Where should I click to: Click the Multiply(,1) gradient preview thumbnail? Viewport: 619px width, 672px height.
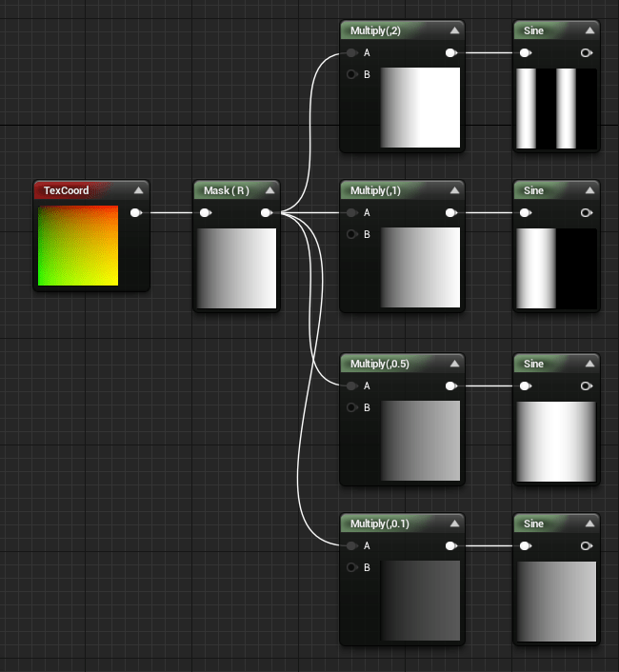tap(420, 267)
